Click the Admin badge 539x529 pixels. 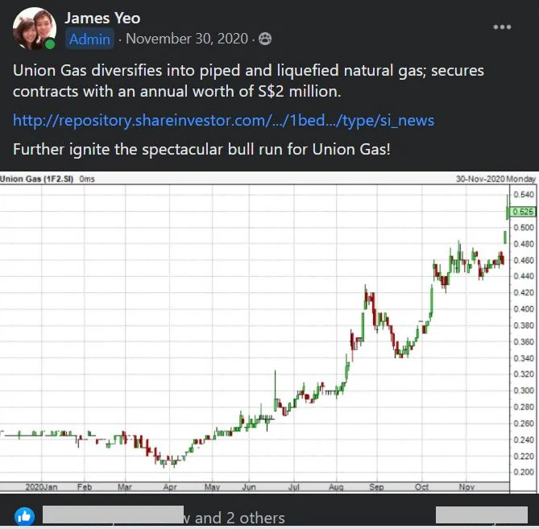(x=89, y=39)
